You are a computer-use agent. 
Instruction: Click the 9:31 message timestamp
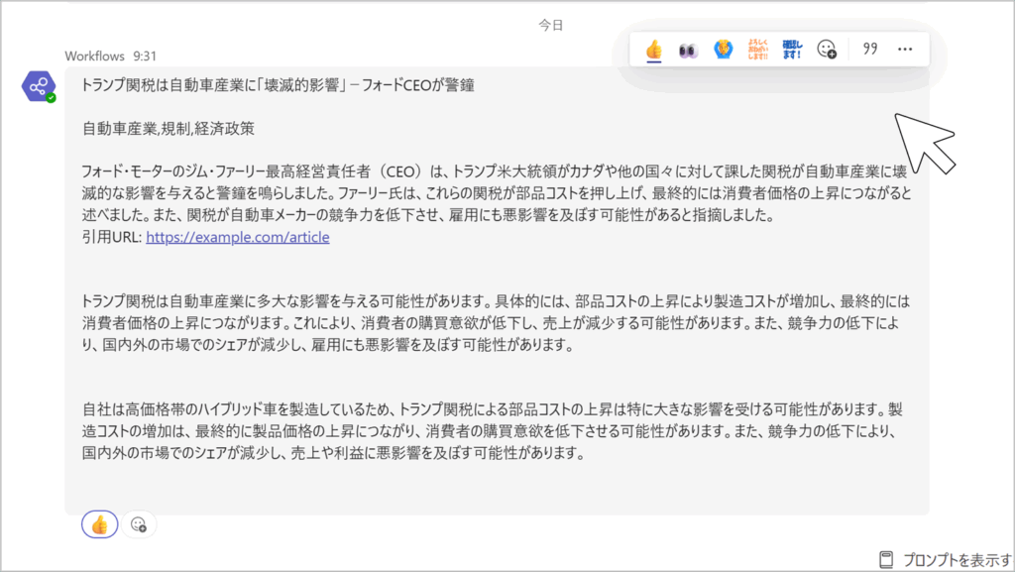coord(145,56)
